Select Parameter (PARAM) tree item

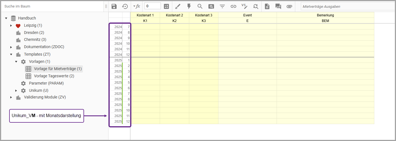pyautogui.click(x=46, y=83)
